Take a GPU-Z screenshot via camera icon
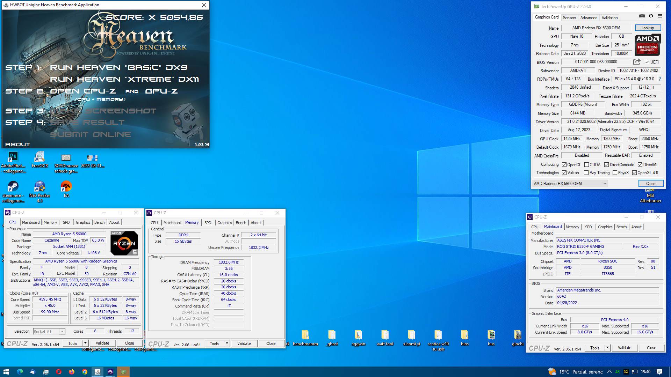Screen dimensions: 671x377 click(642, 16)
